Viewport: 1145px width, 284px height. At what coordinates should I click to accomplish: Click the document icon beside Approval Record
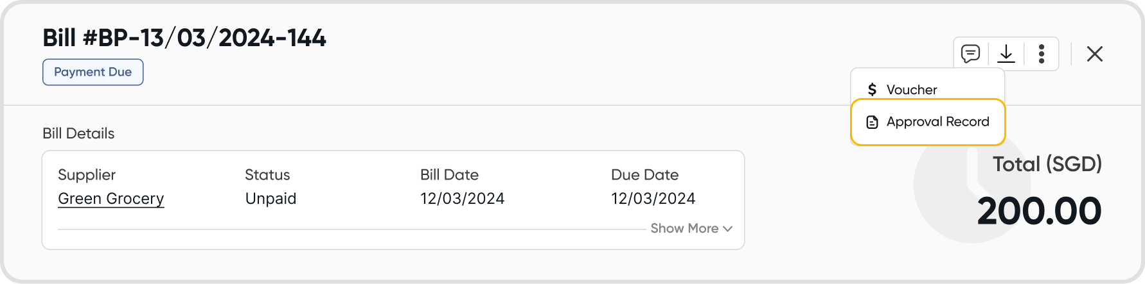coord(872,122)
